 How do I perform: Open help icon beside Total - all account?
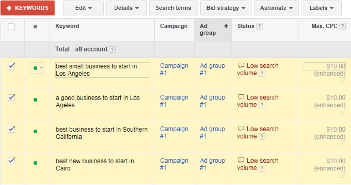tap(112, 49)
